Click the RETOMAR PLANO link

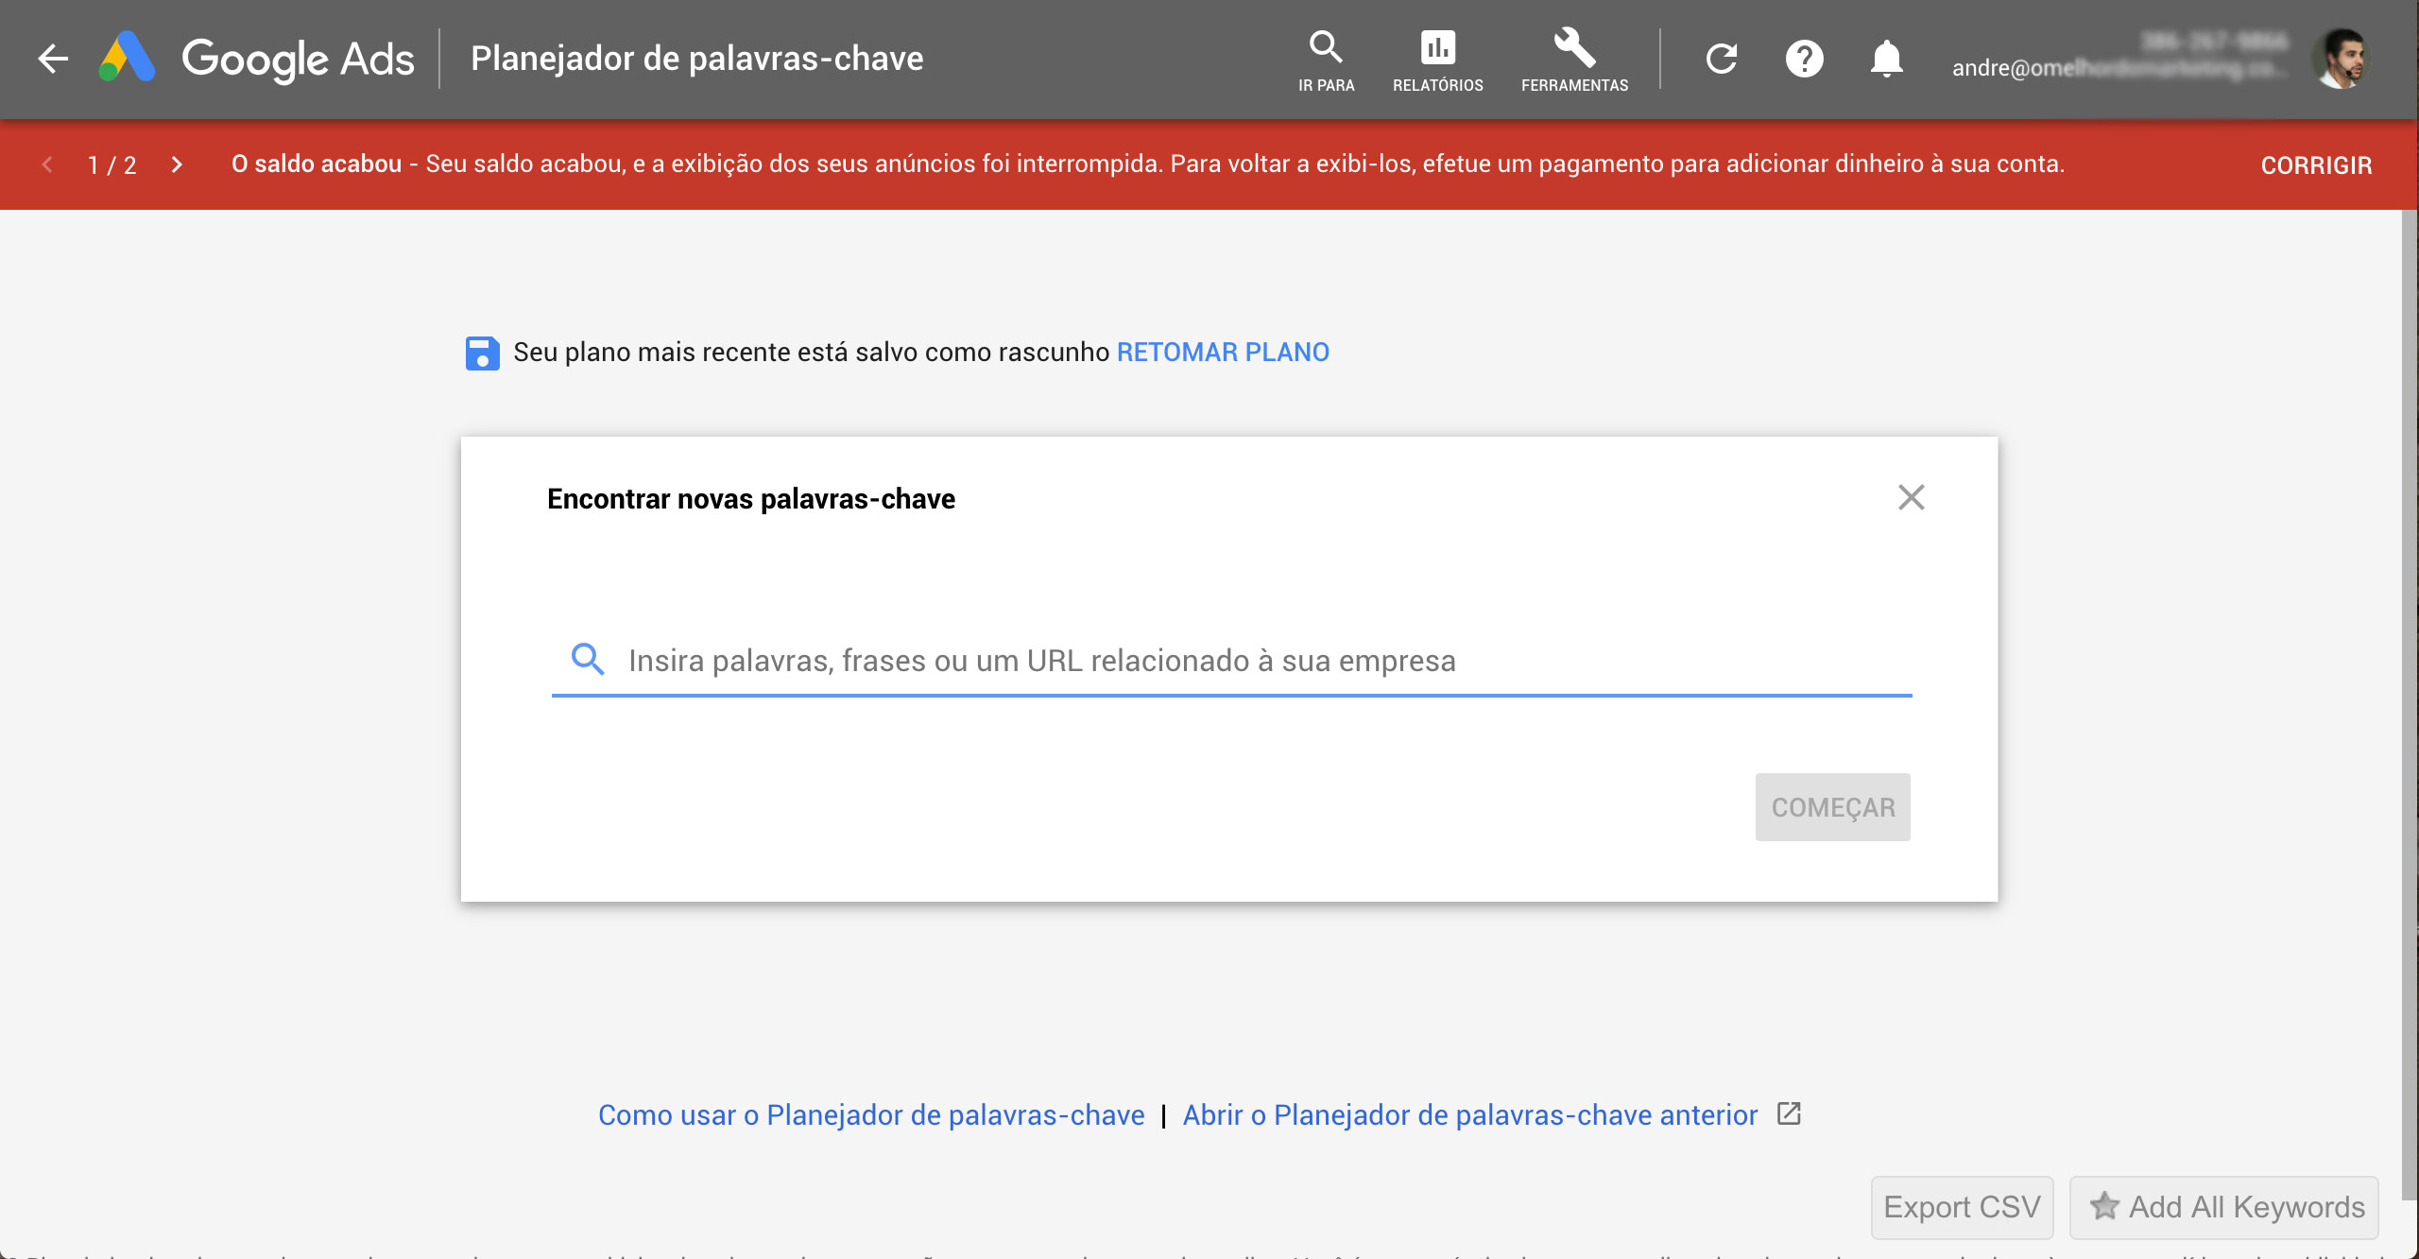click(x=1223, y=353)
